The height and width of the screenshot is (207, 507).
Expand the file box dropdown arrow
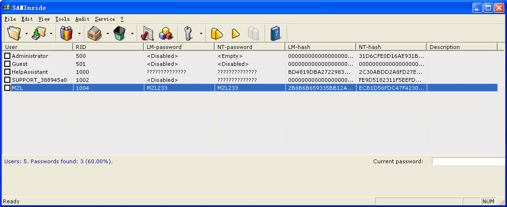coord(108,33)
